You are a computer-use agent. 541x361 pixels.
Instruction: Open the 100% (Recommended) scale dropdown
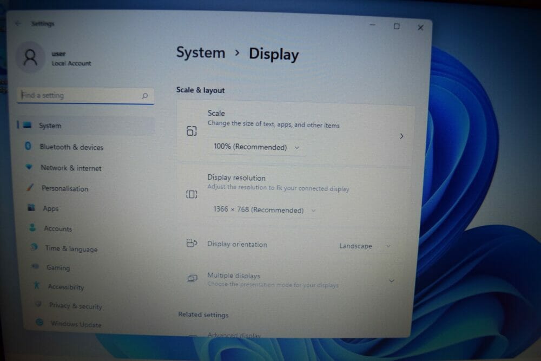256,147
